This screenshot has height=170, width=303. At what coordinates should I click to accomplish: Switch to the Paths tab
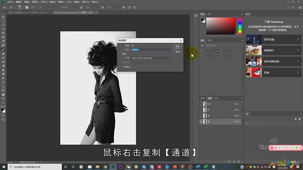(217, 98)
